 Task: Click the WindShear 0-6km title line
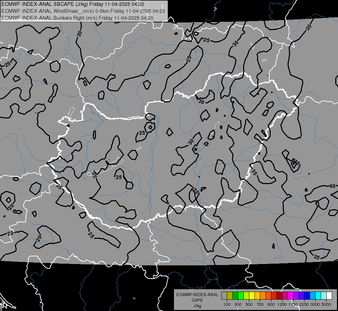point(83,11)
